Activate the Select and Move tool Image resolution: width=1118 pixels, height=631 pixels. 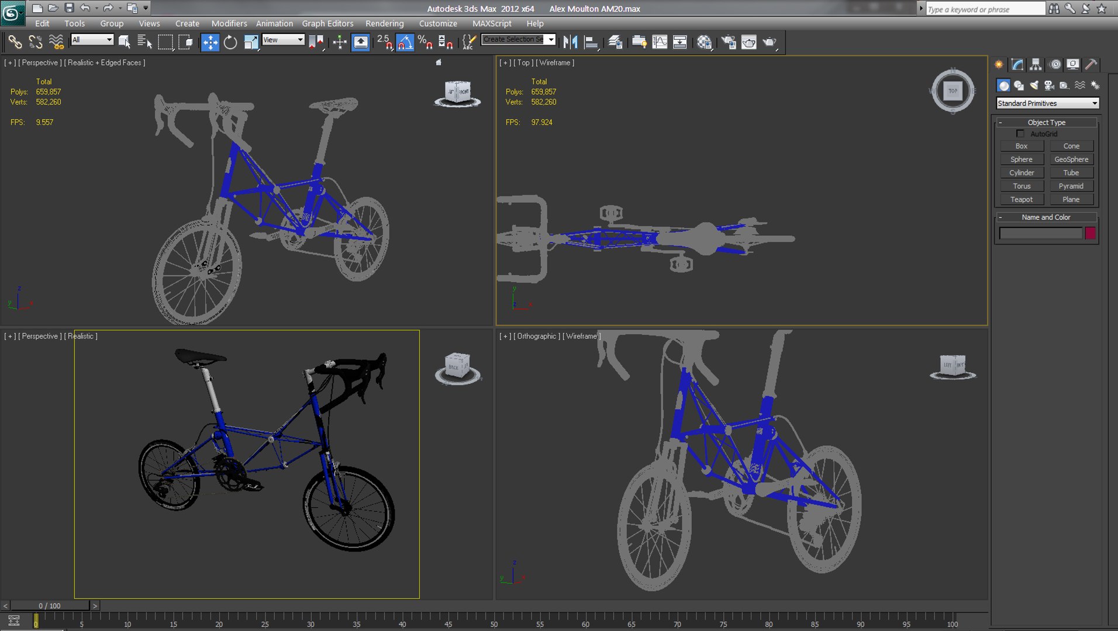click(210, 42)
